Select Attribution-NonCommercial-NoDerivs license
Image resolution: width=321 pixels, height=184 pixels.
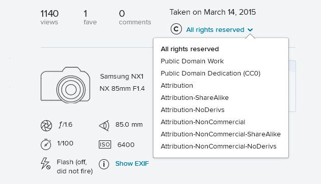(x=219, y=146)
